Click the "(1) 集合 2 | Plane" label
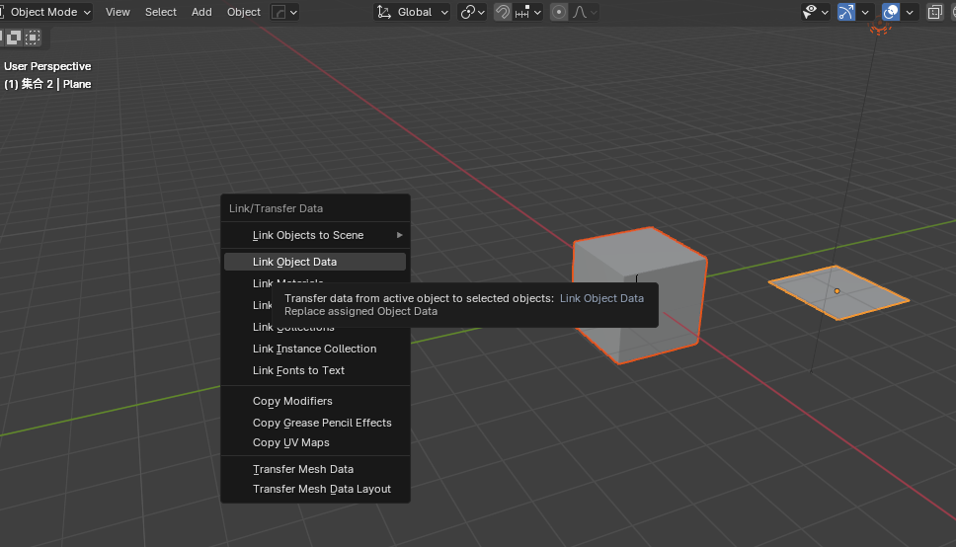The width and height of the screenshot is (956, 547). 47,84
